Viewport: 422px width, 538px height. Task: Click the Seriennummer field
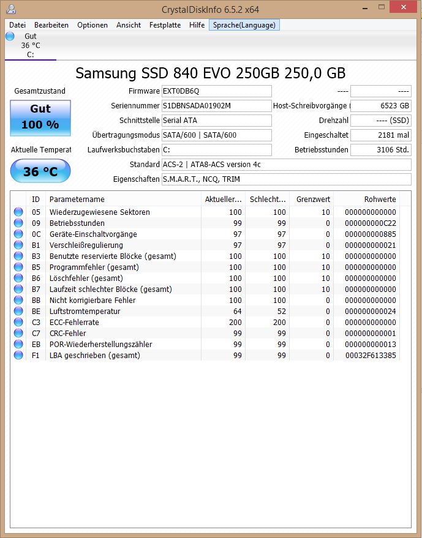tap(217, 106)
